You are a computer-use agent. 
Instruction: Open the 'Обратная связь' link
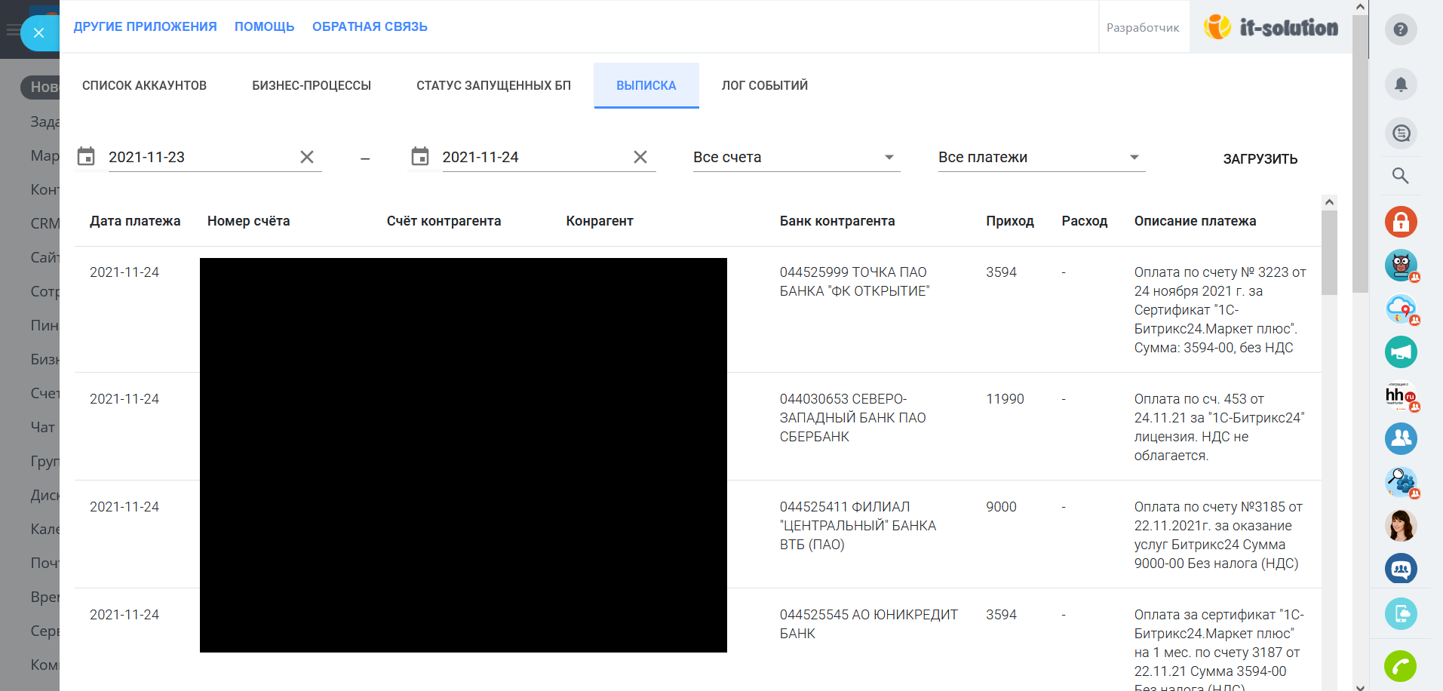pos(370,27)
